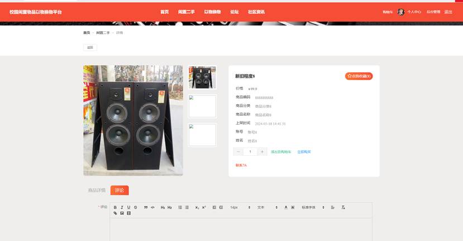The width and height of the screenshot is (463, 241).
Task: Select the first speaker thumbnail
Action: coord(202,77)
